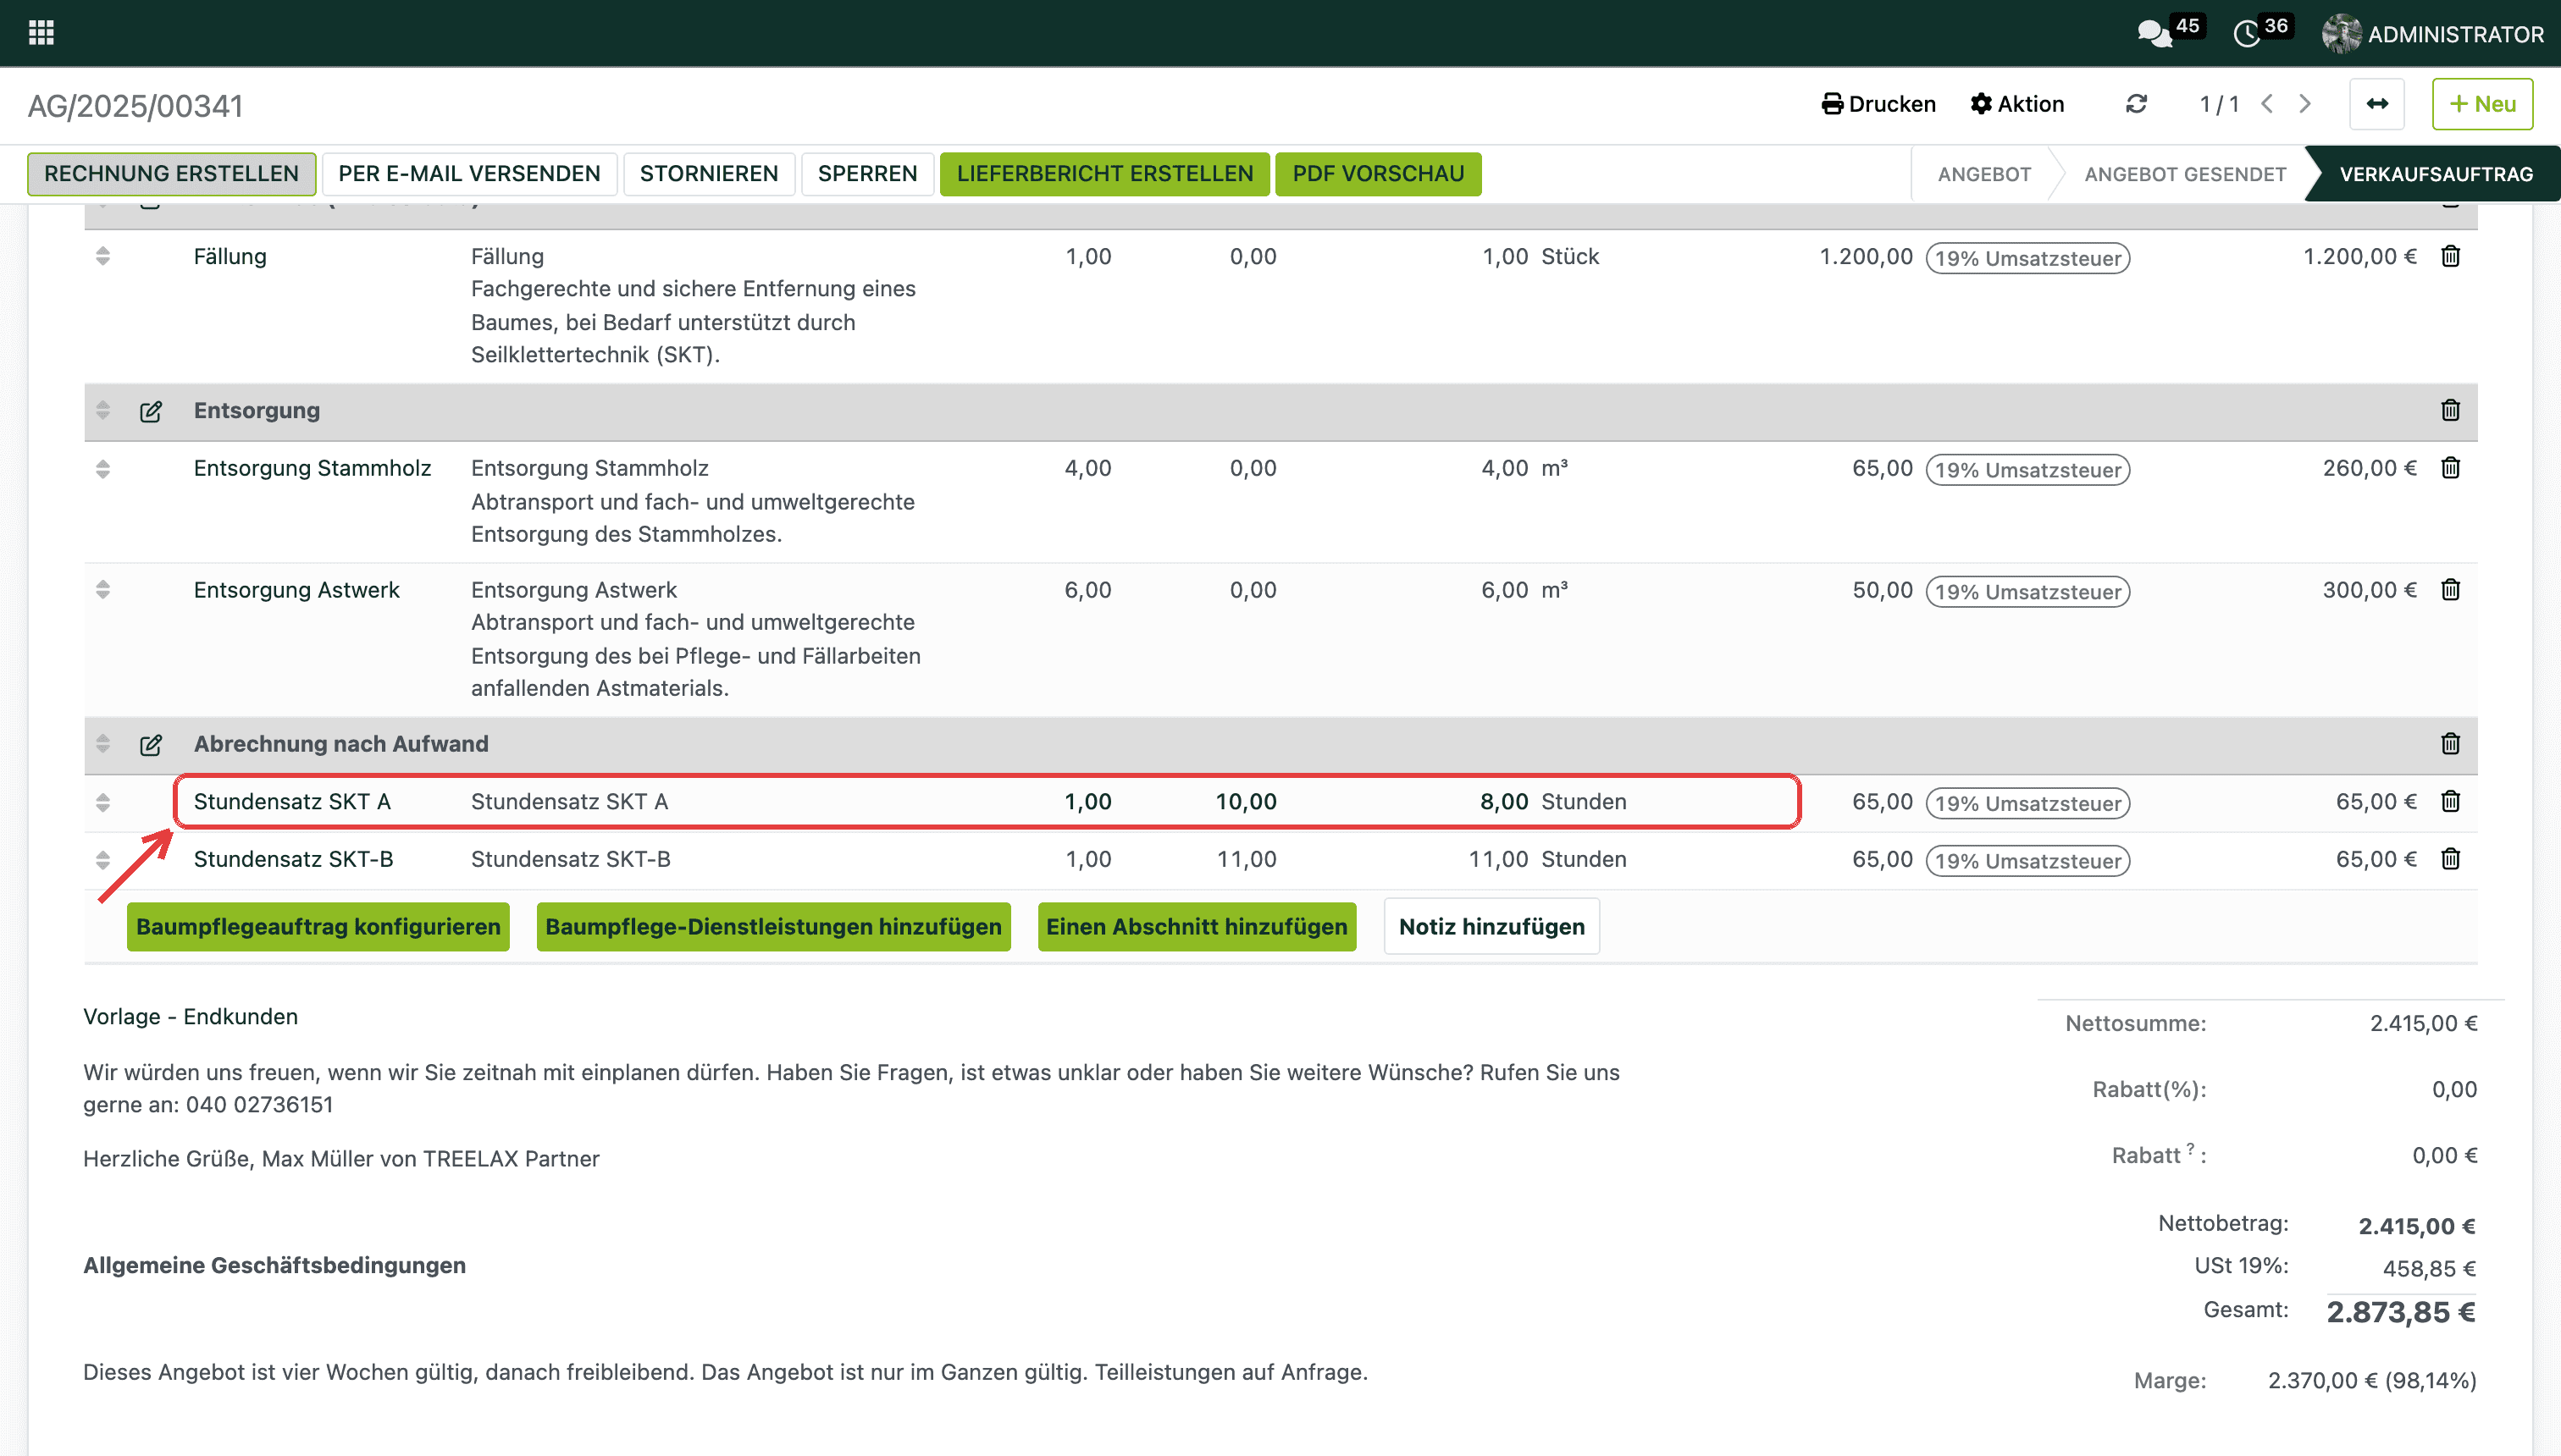Open the ADMINISTRATOR user menu

[2433, 34]
